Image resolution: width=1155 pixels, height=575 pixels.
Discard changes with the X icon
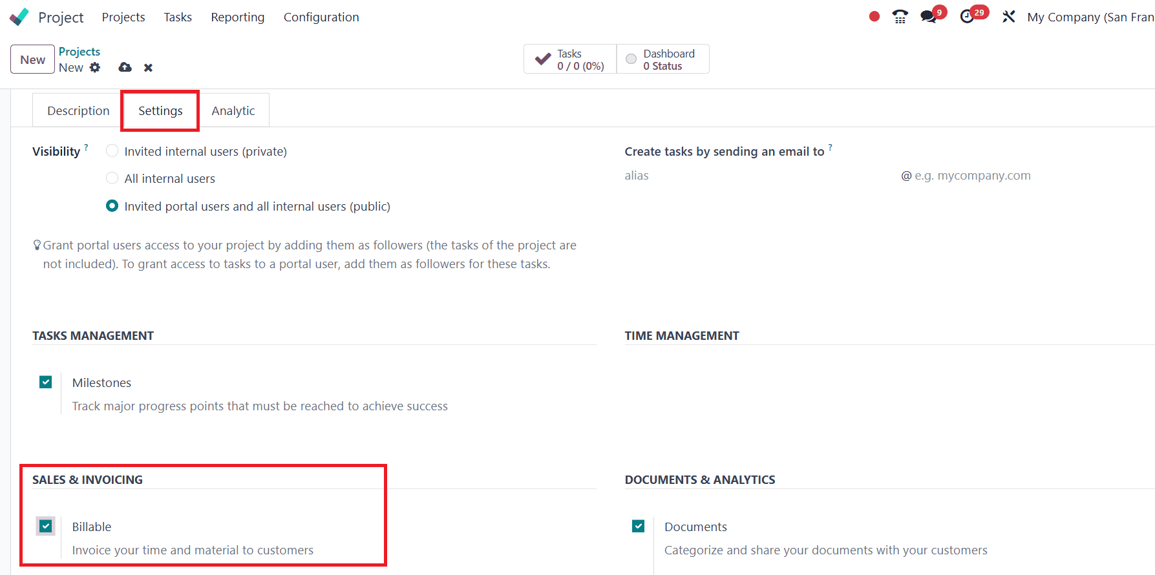[148, 67]
